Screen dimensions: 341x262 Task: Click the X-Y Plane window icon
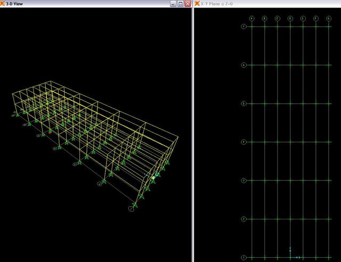pyautogui.click(x=197, y=4)
